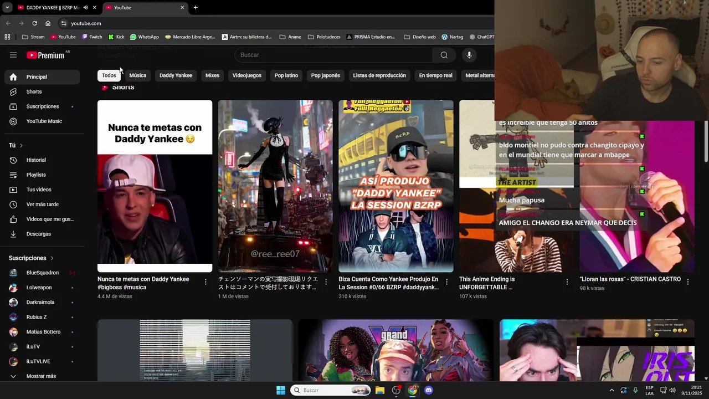Open the WhatsApp bookmark

coord(145,37)
